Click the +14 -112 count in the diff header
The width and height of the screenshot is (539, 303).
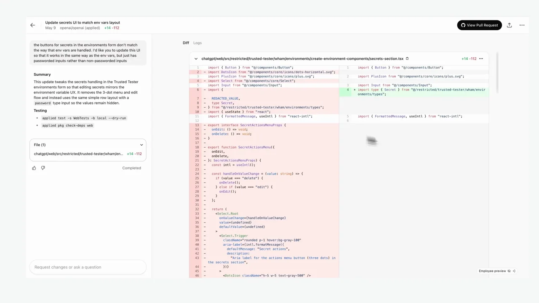point(469,58)
